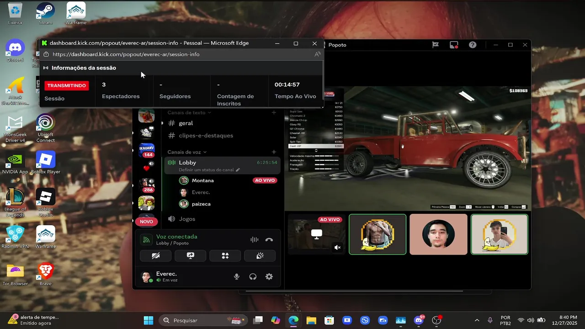The height and width of the screenshot is (329, 585).
Task: Click Contagem de Inscritos stat
Action: pyautogui.click(x=235, y=94)
